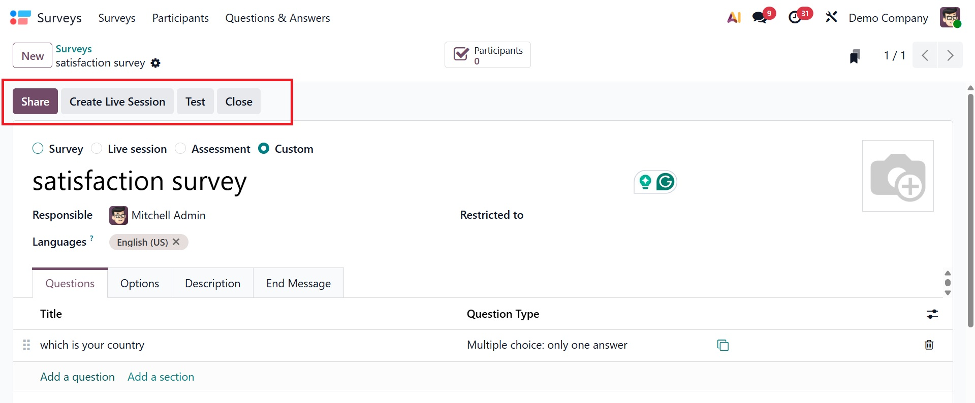975x403 pixels.
Task: Select the Live session radio option
Action: [x=97, y=149]
